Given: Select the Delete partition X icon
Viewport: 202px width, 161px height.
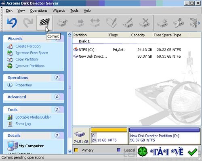Looking at the screenshot, I should point(144,23).
